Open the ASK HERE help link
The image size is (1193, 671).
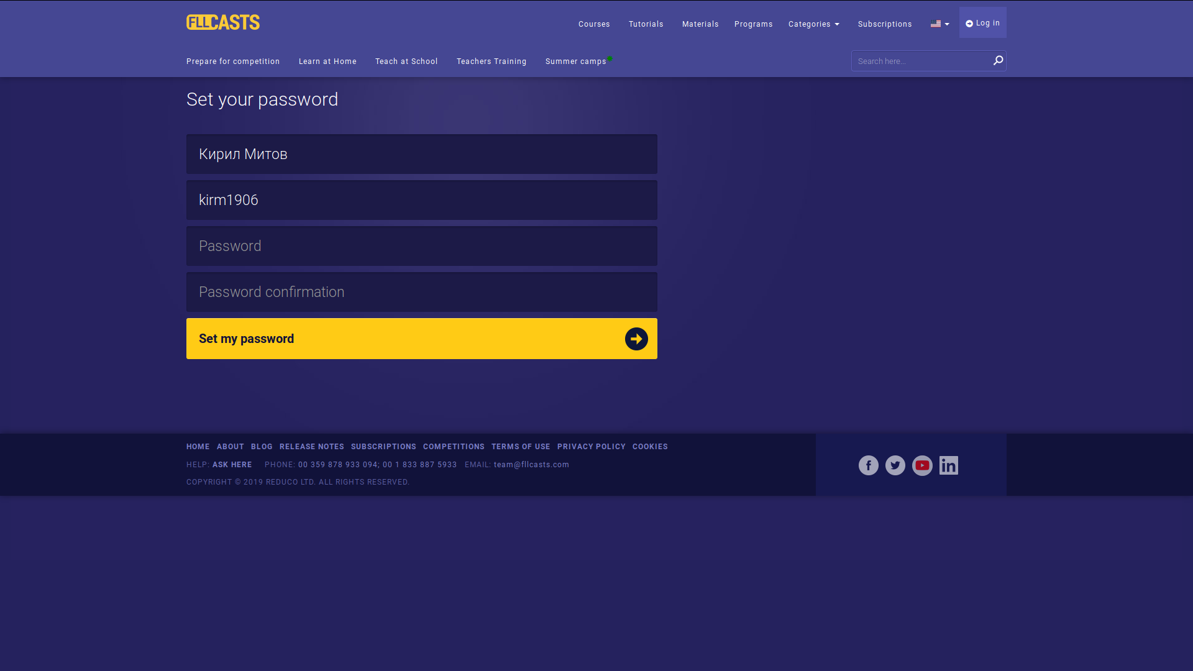point(232,465)
